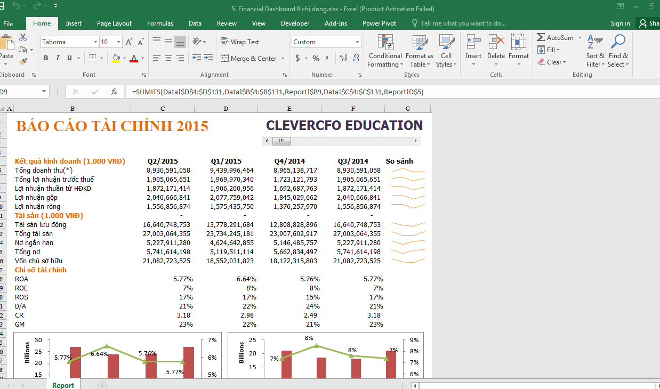Apply Percent Style format
The width and height of the screenshot is (660, 389).
click(316, 58)
